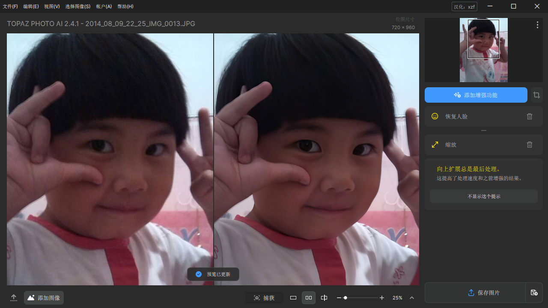Image resolution: width=548 pixels, height=308 pixels.
Task: Click the 添加增强功能 blue button
Action: pos(476,95)
